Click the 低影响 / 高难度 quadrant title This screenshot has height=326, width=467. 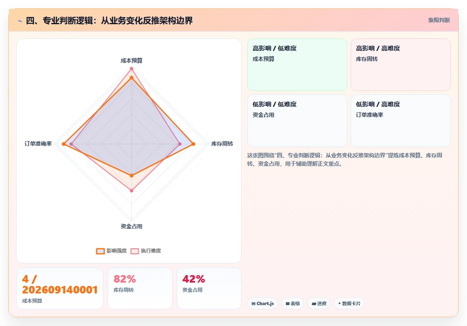click(x=378, y=104)
